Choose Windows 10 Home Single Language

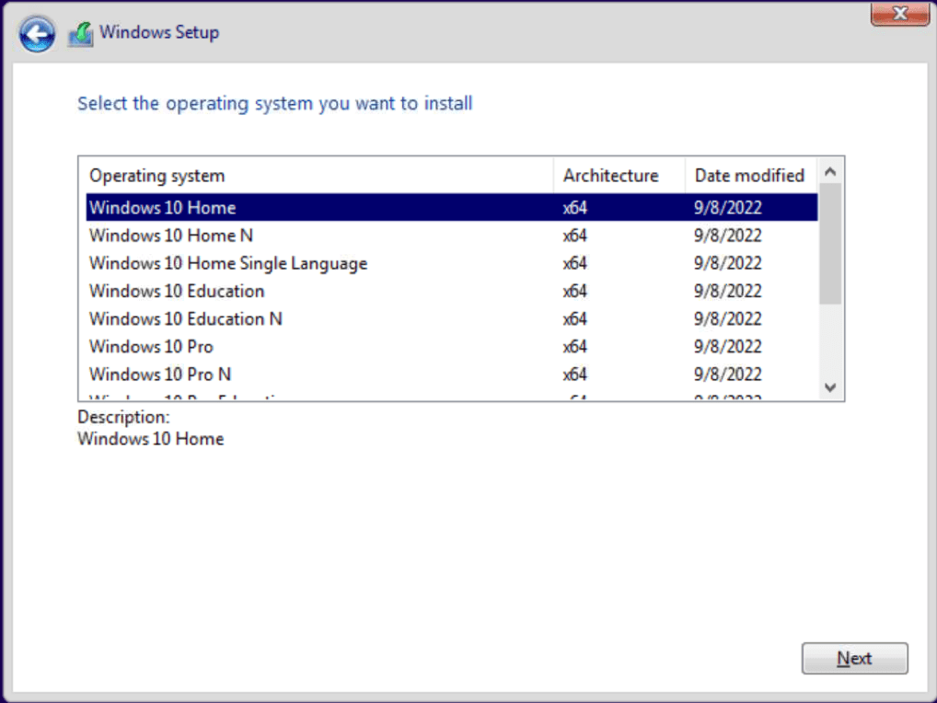pyautogui.click(x=452, y=263)
